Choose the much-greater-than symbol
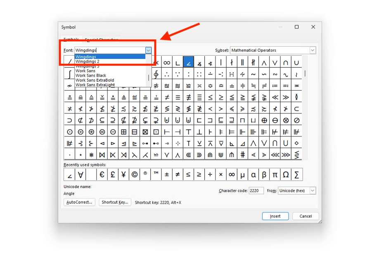 [x=286, y=97]
